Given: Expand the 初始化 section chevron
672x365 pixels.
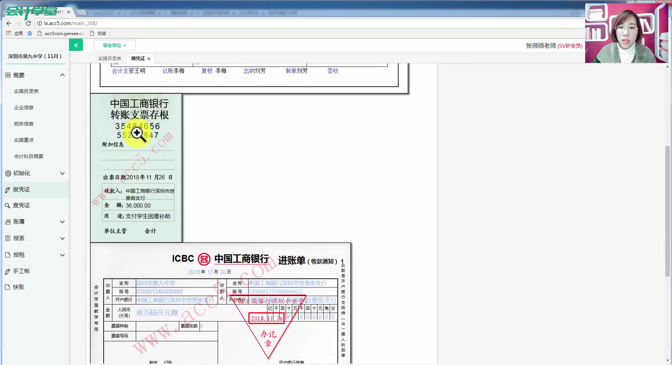Looking at the screenshot, I should (x=62, y=173).
